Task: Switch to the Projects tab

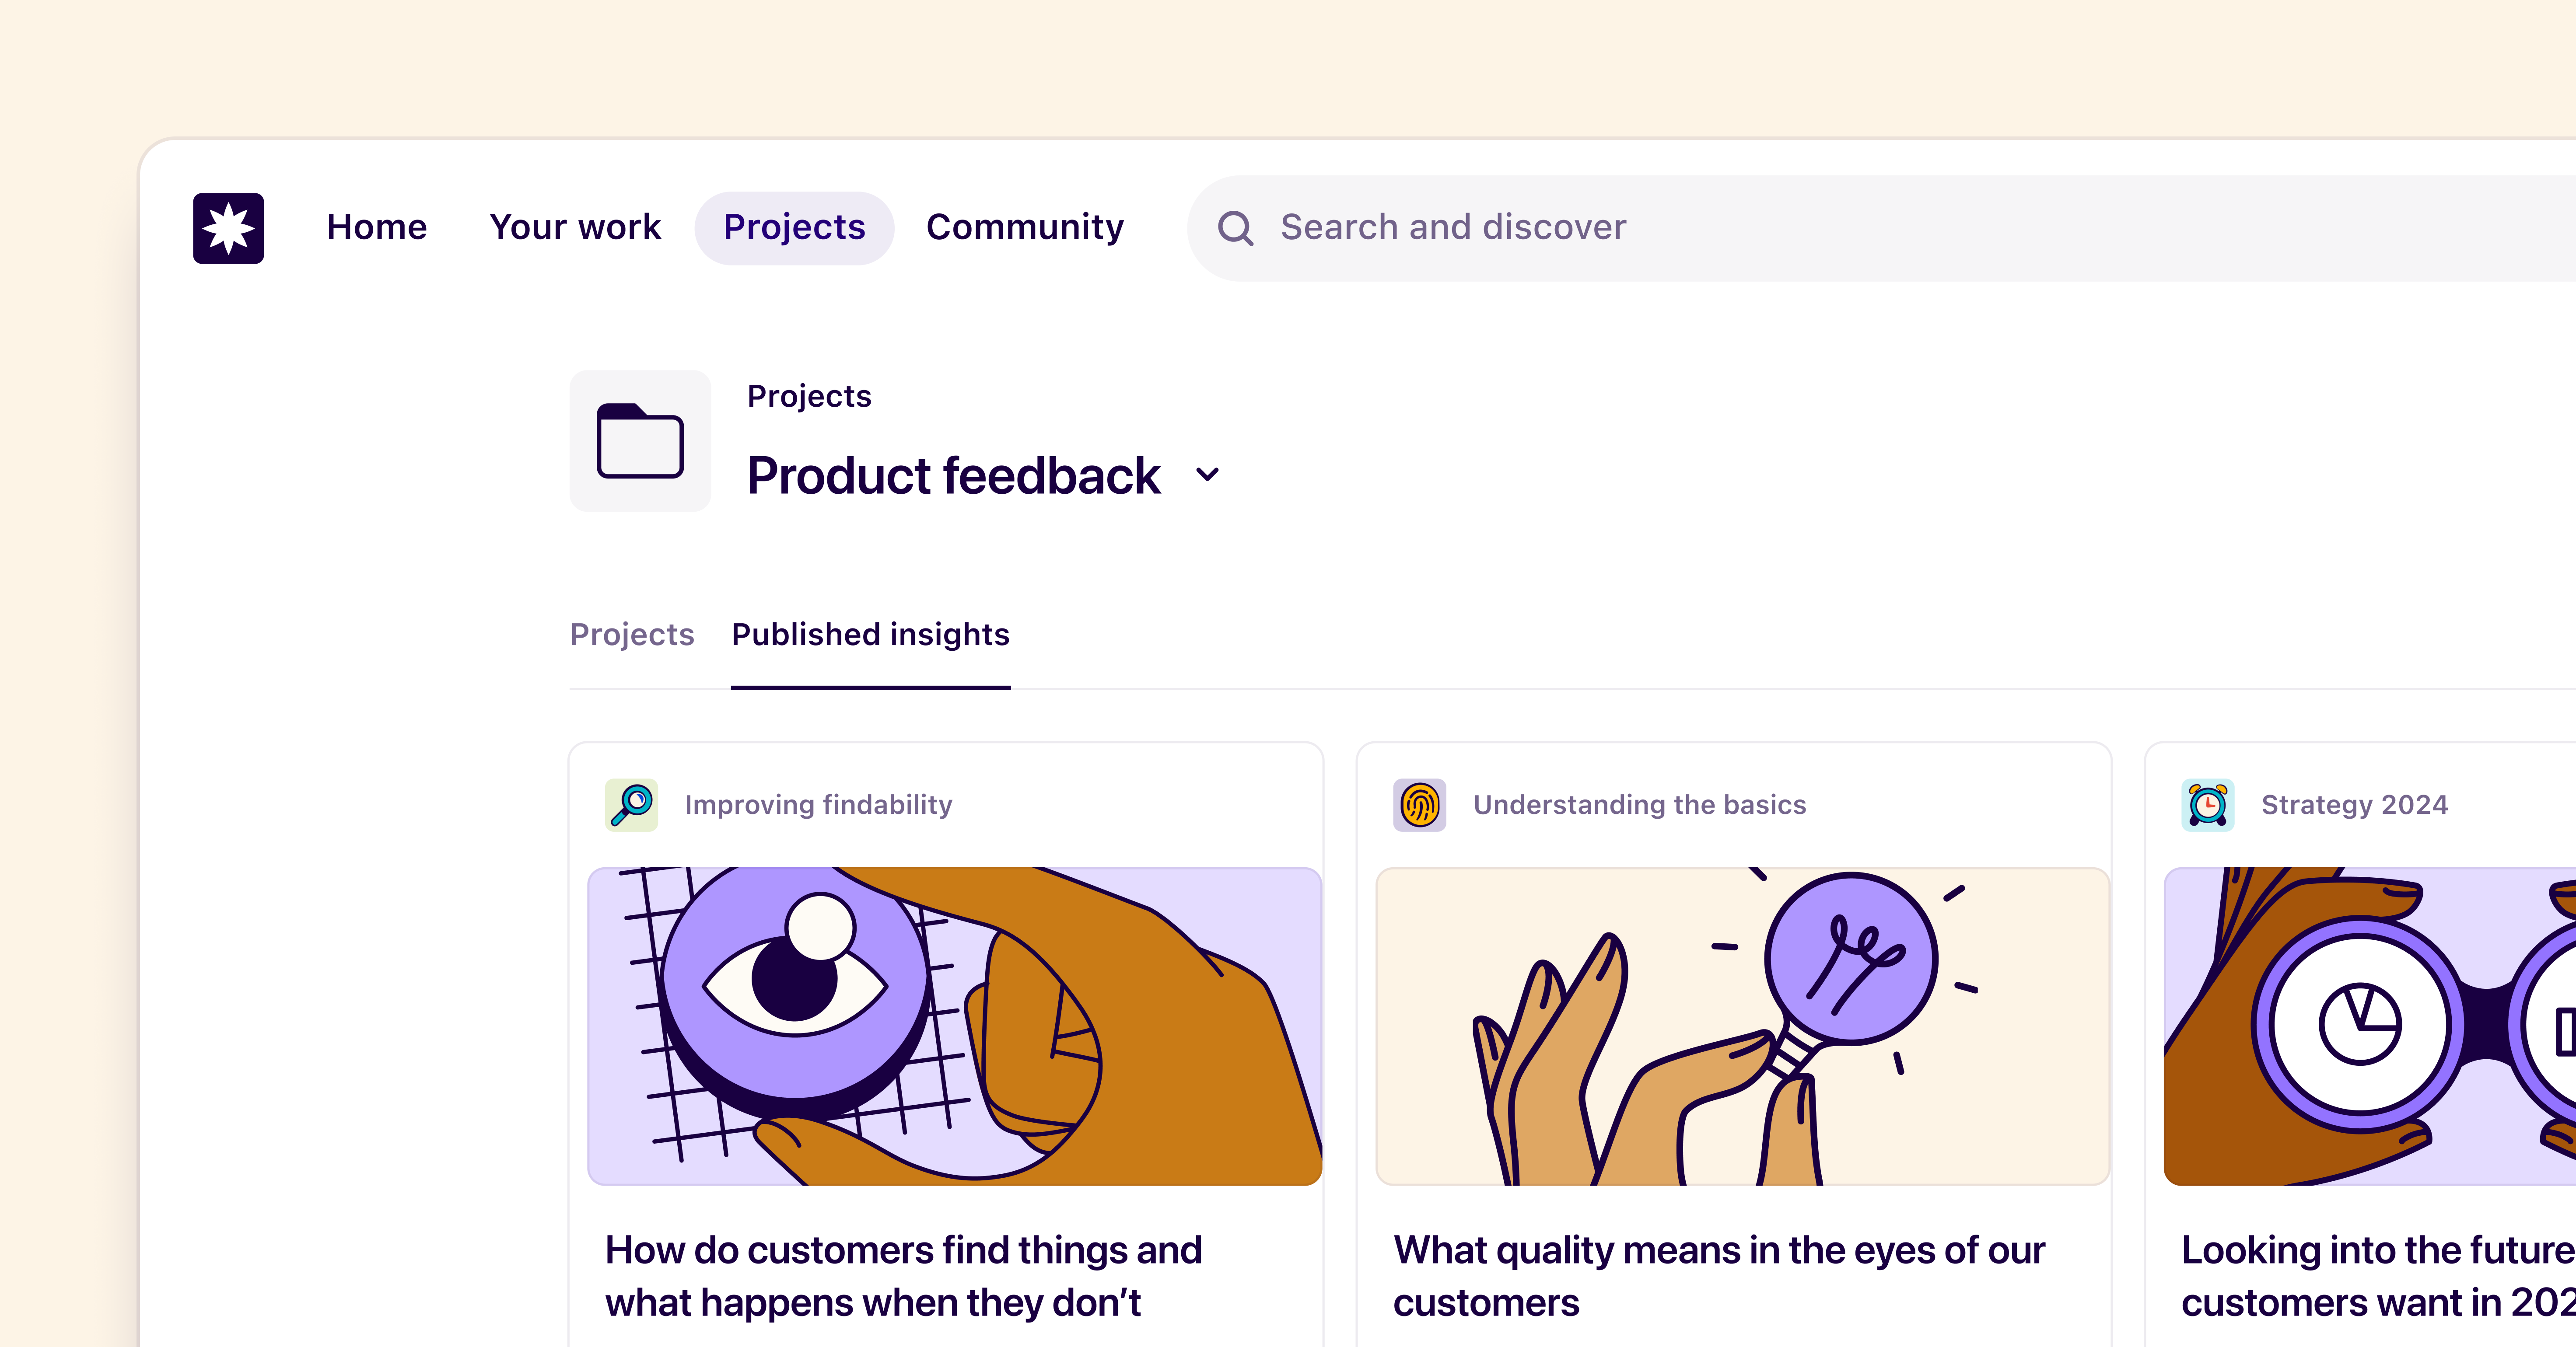Action: (632, 635)
